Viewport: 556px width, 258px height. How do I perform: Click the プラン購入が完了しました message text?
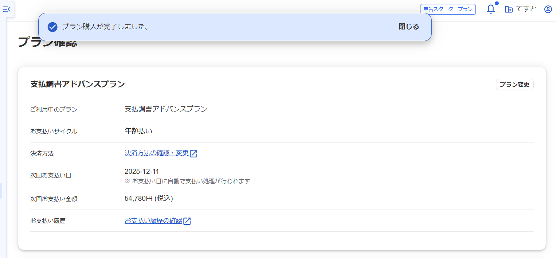pos(105,27)
